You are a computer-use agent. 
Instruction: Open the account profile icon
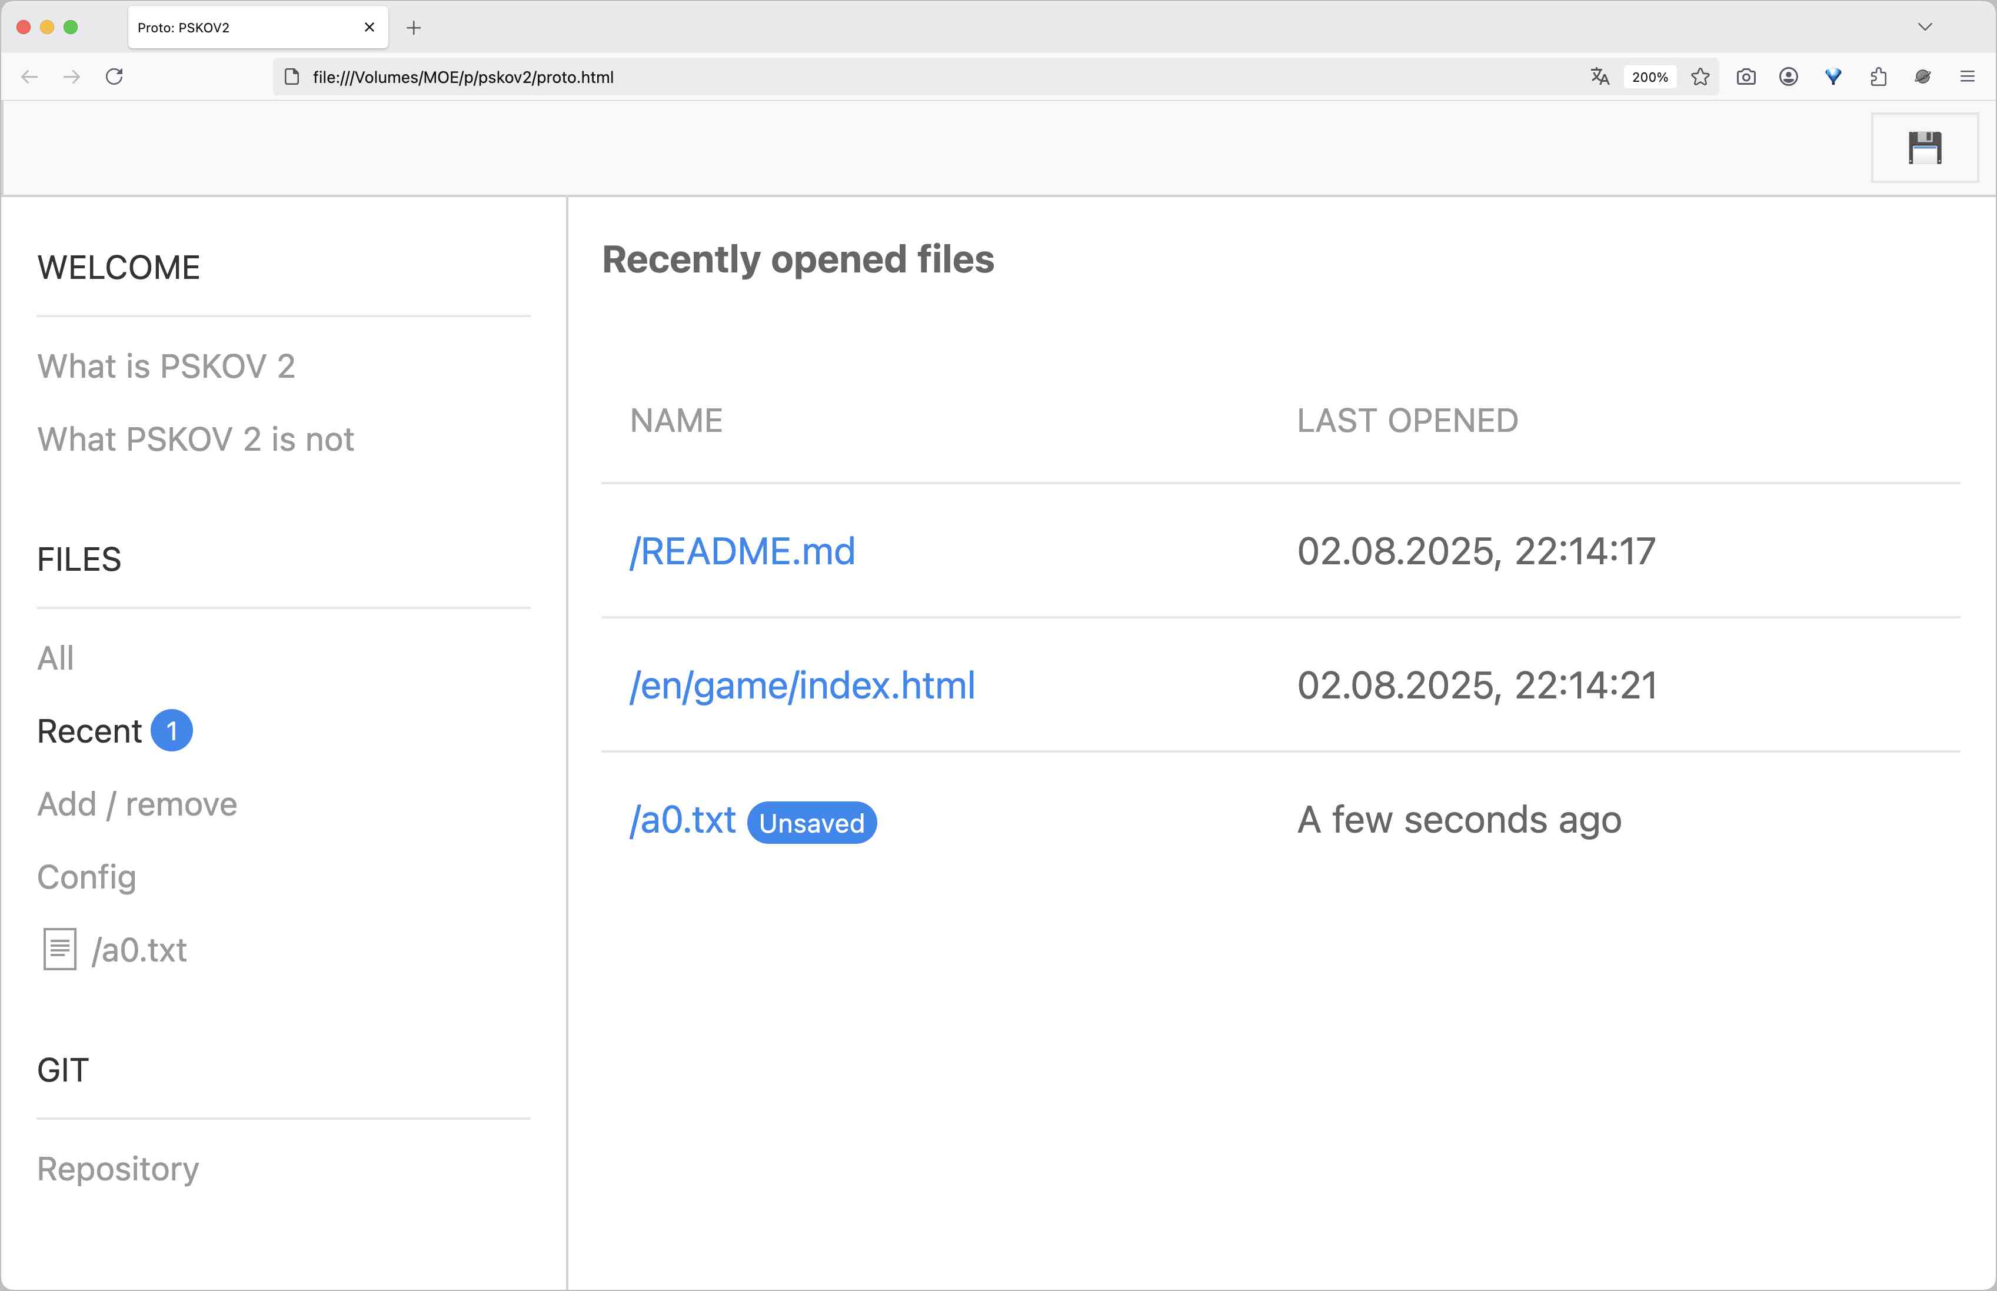click(x=1788, y=77)
